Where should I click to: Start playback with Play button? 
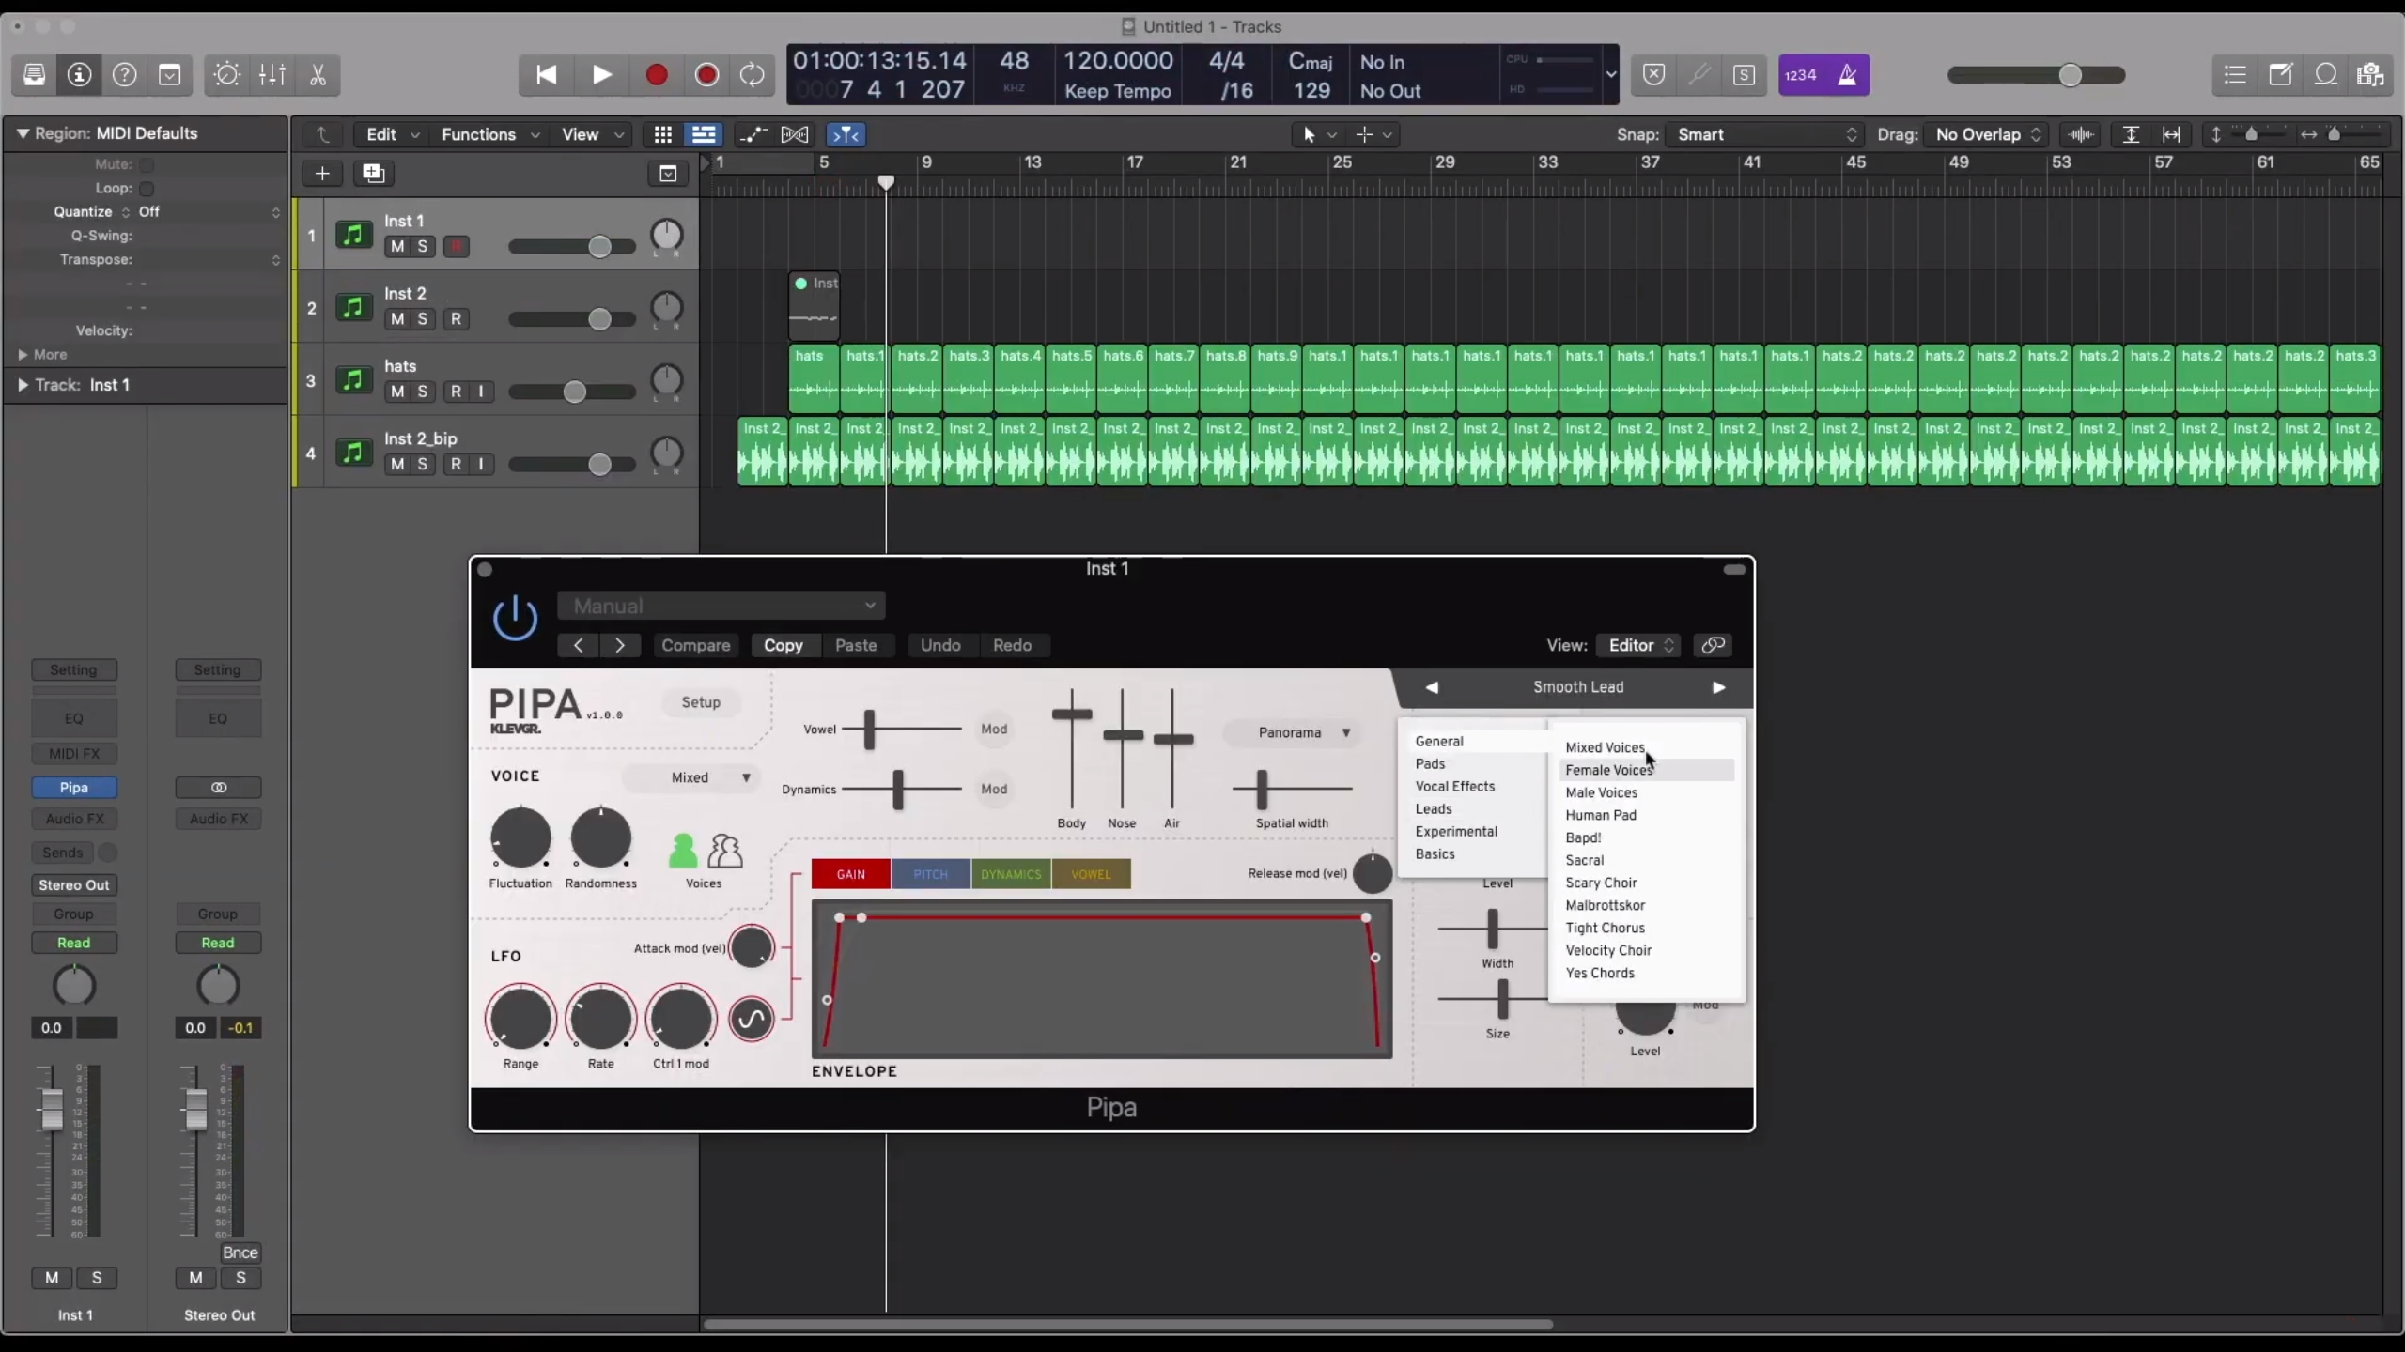coord(601,75)
